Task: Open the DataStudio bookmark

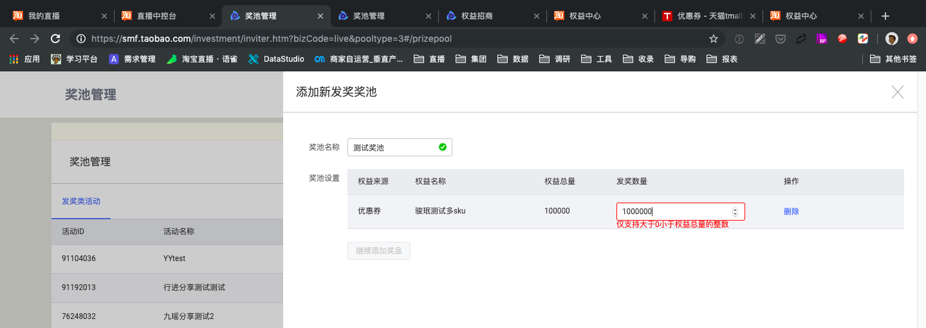Action: (x=277, y=59)
